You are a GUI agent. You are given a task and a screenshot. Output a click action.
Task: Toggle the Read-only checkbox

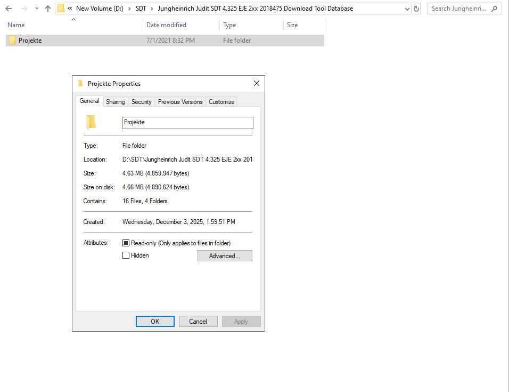point(126,243)
